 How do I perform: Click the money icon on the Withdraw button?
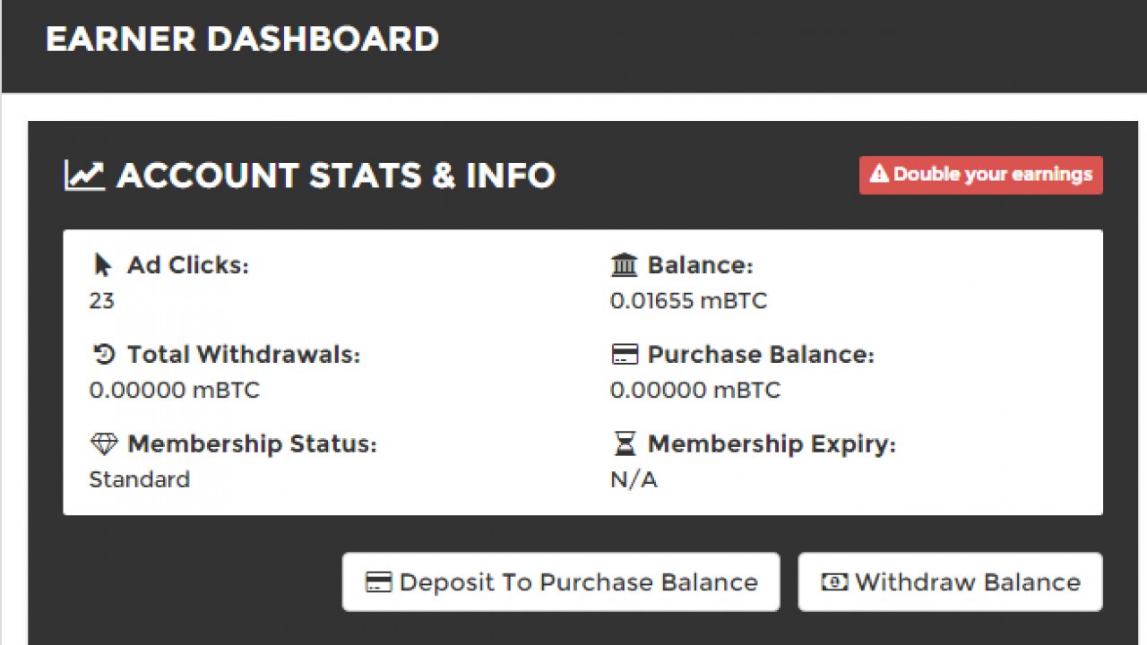tap(834, 582)
